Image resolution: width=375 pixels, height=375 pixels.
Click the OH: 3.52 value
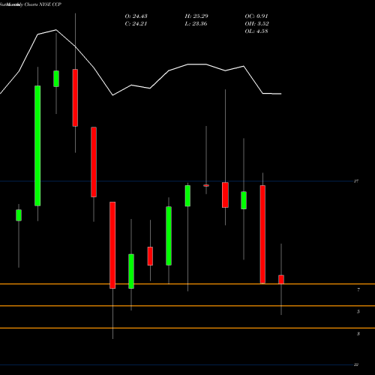pos(256,24)
